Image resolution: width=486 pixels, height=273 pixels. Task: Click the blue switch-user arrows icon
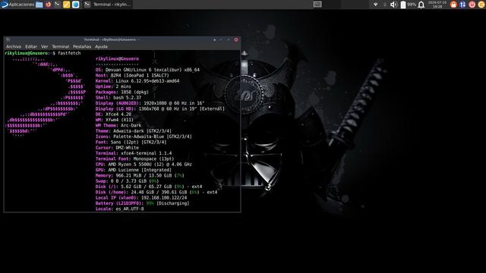[462, 5]
